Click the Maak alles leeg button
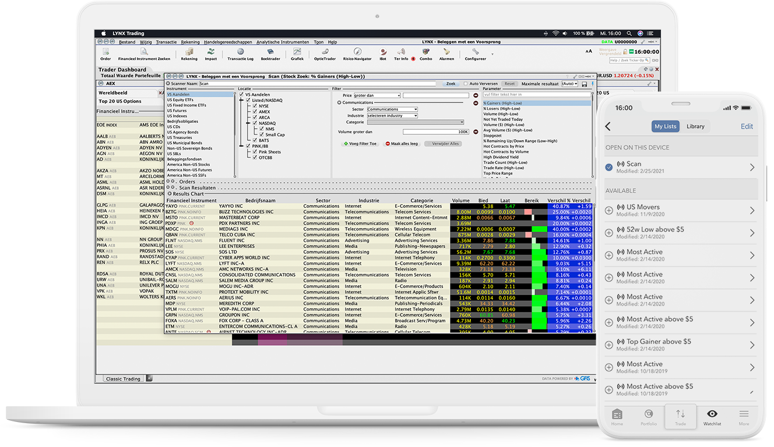The height and width of the screenshot is (447, 774). click(402, 144)
